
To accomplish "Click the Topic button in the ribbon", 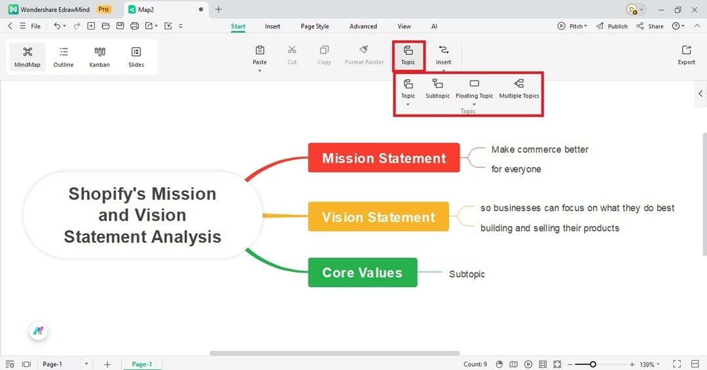I will point(408,56).
